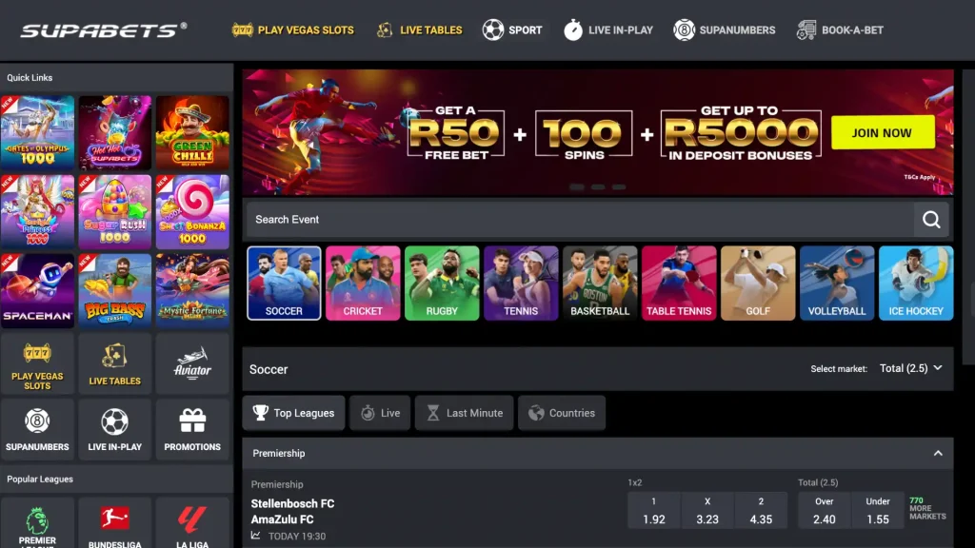
Task: Open Play Vegas Slots in top navigation
Action: (293, 29)
